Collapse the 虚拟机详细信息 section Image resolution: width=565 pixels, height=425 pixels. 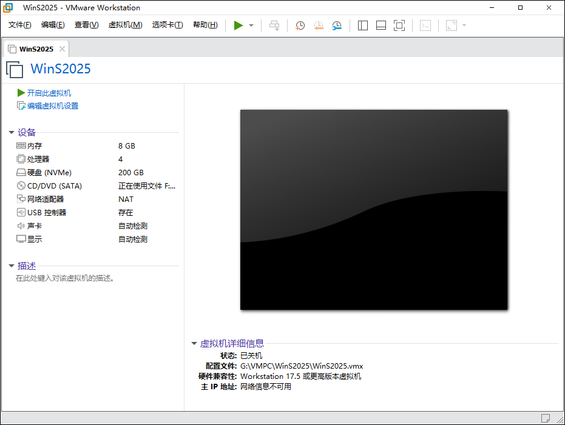coord(194,344)
